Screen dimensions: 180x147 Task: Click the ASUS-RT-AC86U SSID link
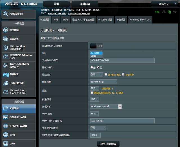(x=57, y=14)
